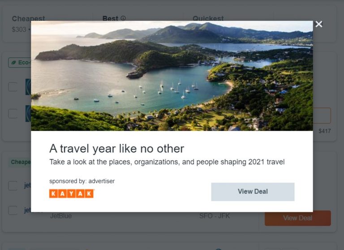Switch to the Quickest sort tab

pyautogui.click(x=208, y=18)
